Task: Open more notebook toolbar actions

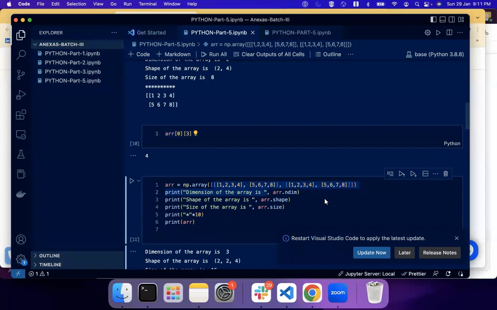Action: coord(351,54)
